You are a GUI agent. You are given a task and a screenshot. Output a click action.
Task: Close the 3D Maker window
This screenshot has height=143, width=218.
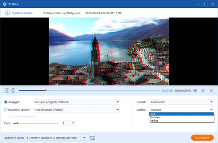[x=213, y=4]
